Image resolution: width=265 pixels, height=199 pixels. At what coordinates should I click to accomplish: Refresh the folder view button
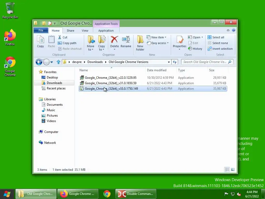[175, 62]
